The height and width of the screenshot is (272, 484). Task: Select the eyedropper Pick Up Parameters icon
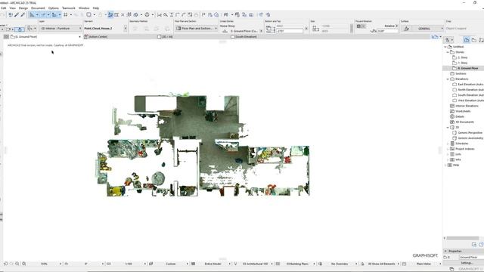pos(17,14)
